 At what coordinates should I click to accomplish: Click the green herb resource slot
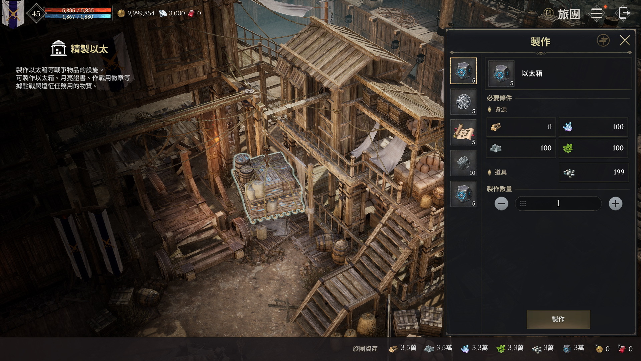coord(593,148)
